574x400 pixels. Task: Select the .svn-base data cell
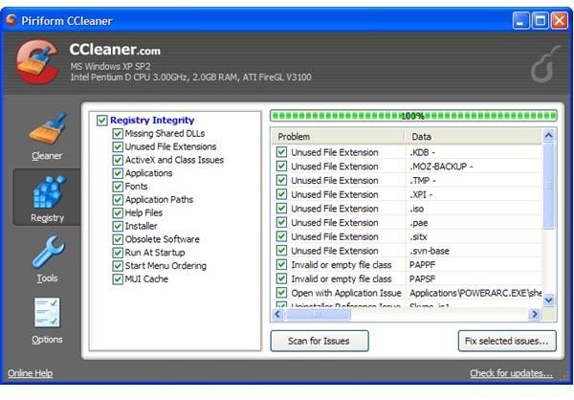coord(430,251)
